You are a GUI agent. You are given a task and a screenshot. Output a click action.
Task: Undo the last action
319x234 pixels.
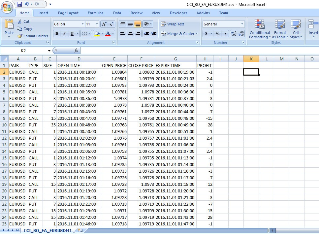26,4
